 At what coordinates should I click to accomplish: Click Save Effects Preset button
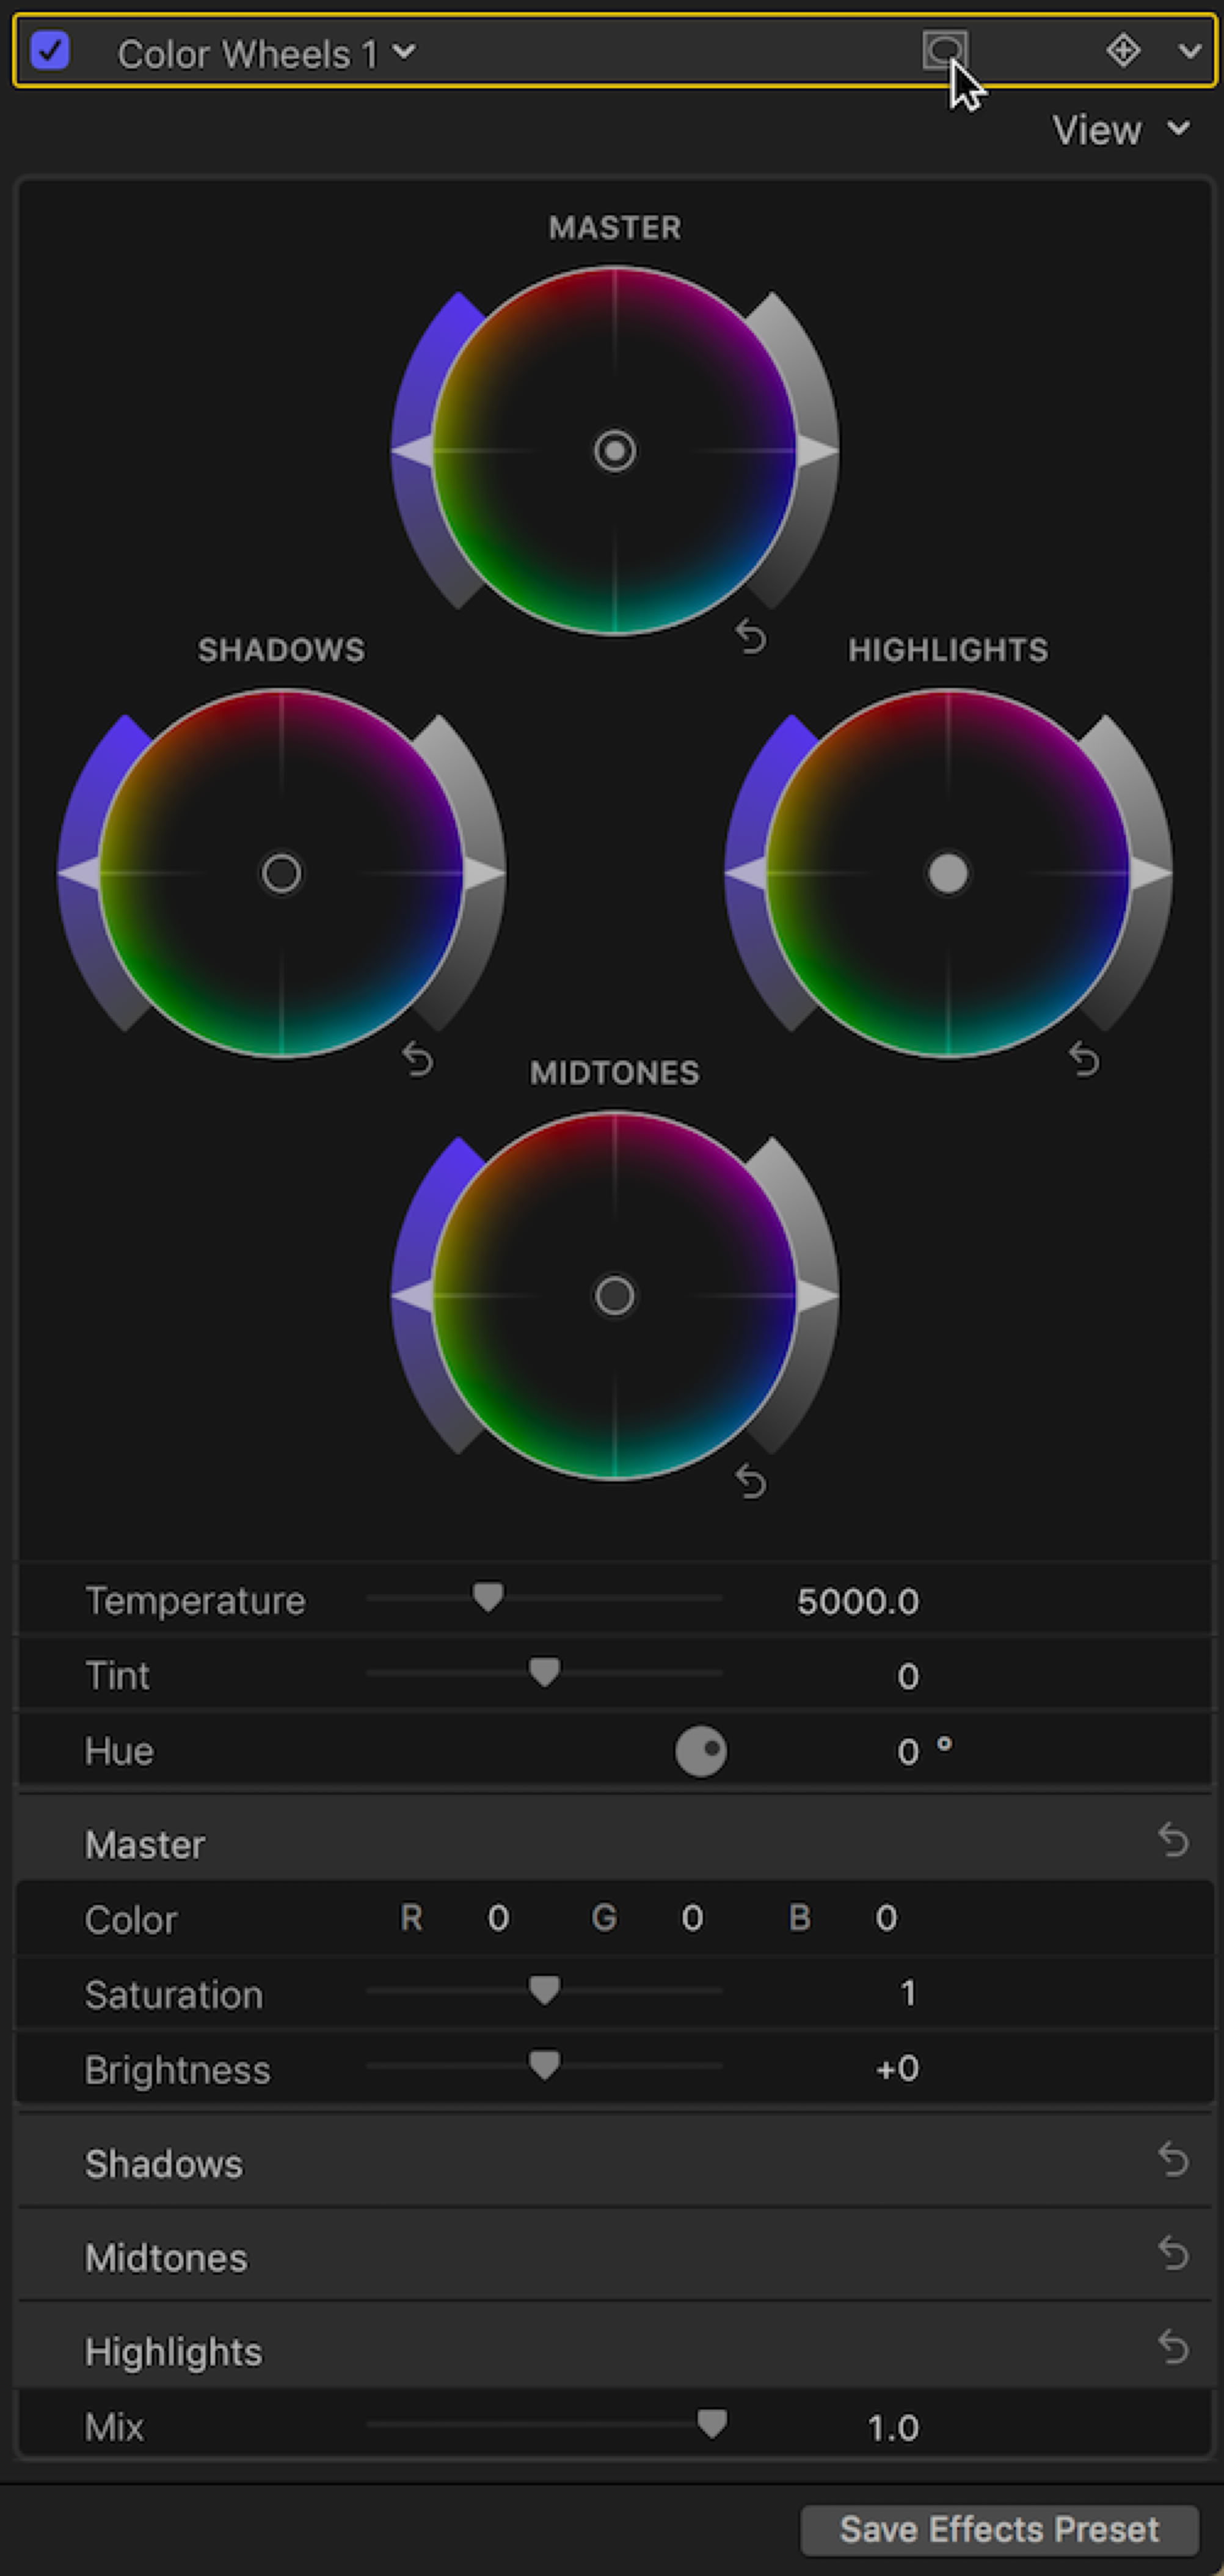(x=999, y=2529)
